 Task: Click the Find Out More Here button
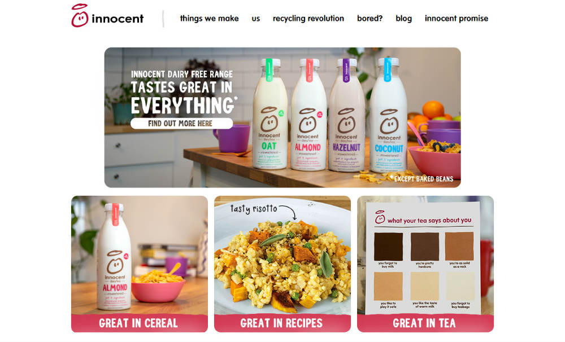[x=181, y=124]
